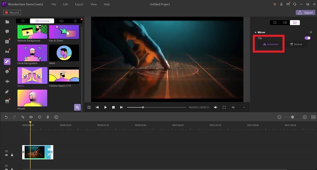Switch to effects properties tab

coord(295,23)
